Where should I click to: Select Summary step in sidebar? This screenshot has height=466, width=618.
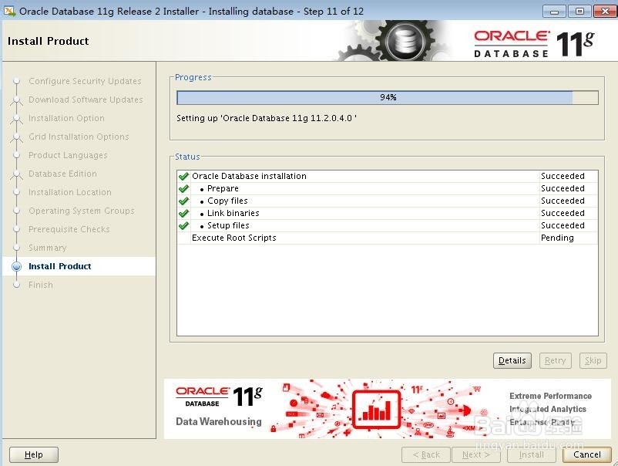coord(47,248)
